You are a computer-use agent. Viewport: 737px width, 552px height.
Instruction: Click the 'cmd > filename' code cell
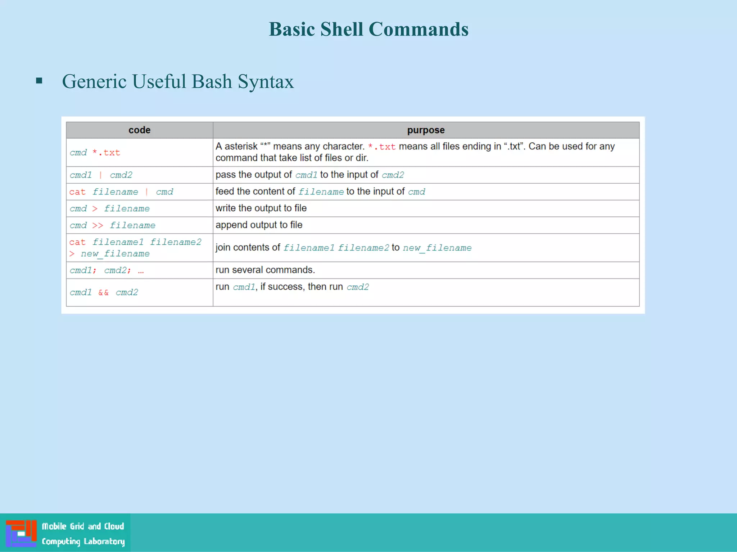[x=140, y=208]
